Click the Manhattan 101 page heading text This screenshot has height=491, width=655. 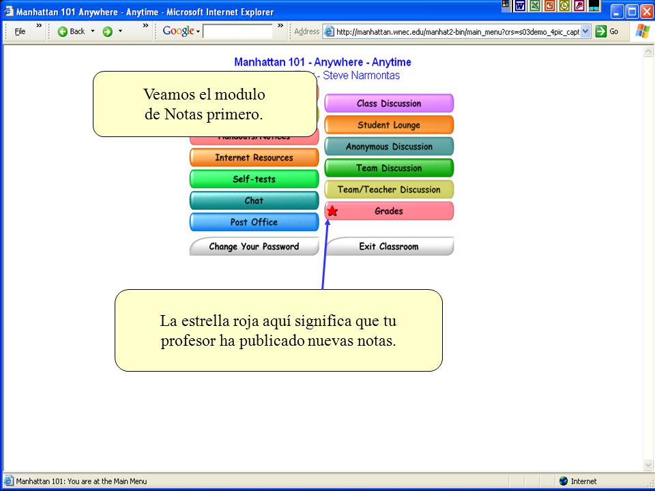[323, 62]
